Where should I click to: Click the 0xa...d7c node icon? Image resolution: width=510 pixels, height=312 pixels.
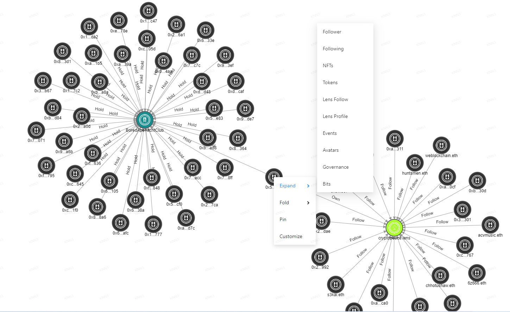click(186, 218)
